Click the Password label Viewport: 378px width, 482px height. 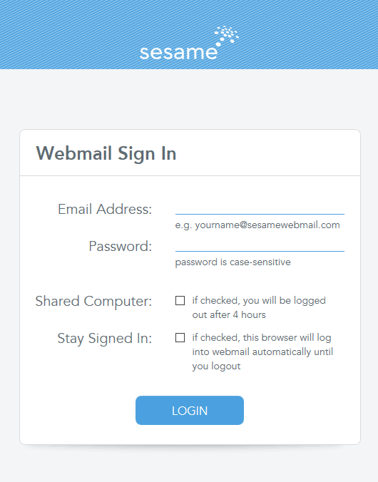(x=121, y=246)
